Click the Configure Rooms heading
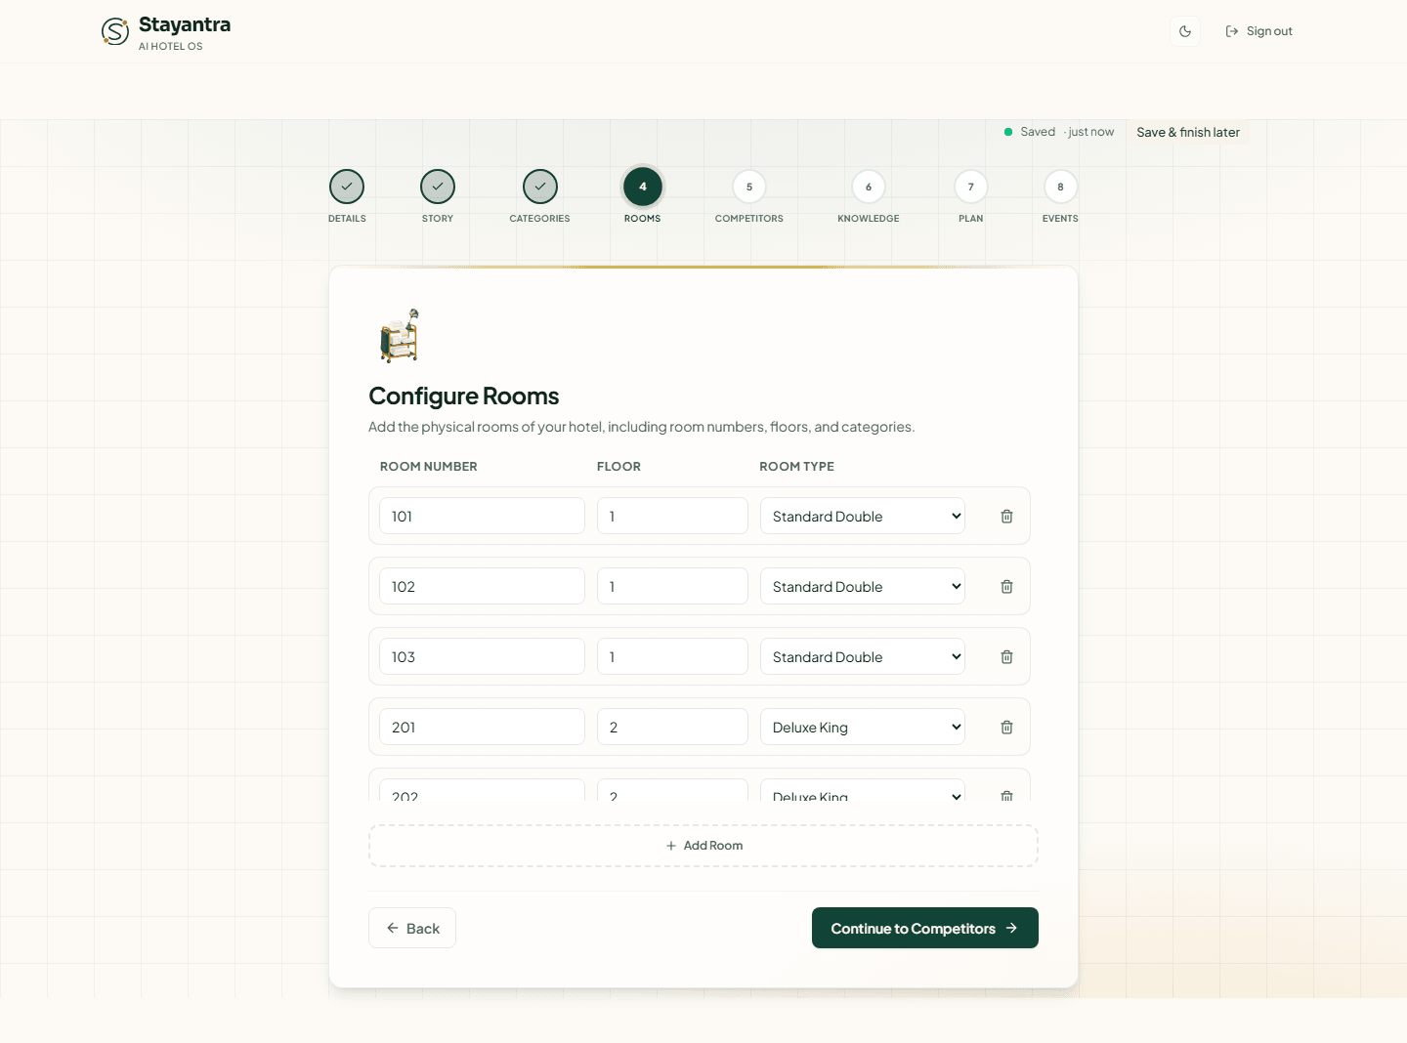The height and width of the screenshot is (1043, 1407). click(x=464, y=396)
